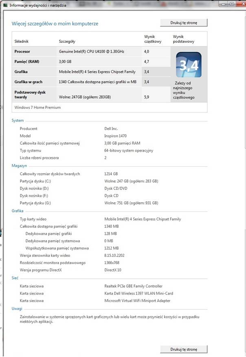Minimize the Informacje wydajności window
246x357 pixels.
tap(224, 4)
